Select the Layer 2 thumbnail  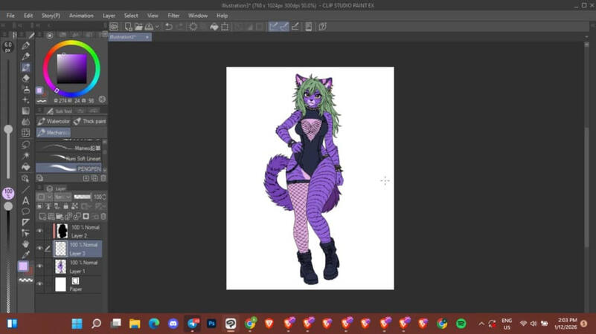point(61,231)
